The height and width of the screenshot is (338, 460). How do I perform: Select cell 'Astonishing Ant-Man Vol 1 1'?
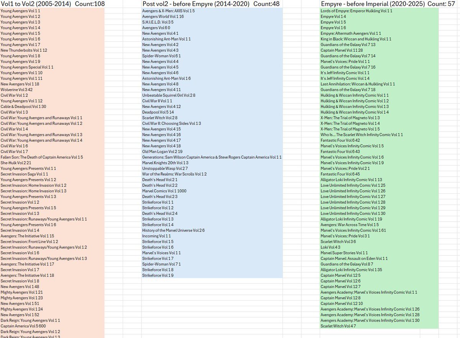point(212,39)
